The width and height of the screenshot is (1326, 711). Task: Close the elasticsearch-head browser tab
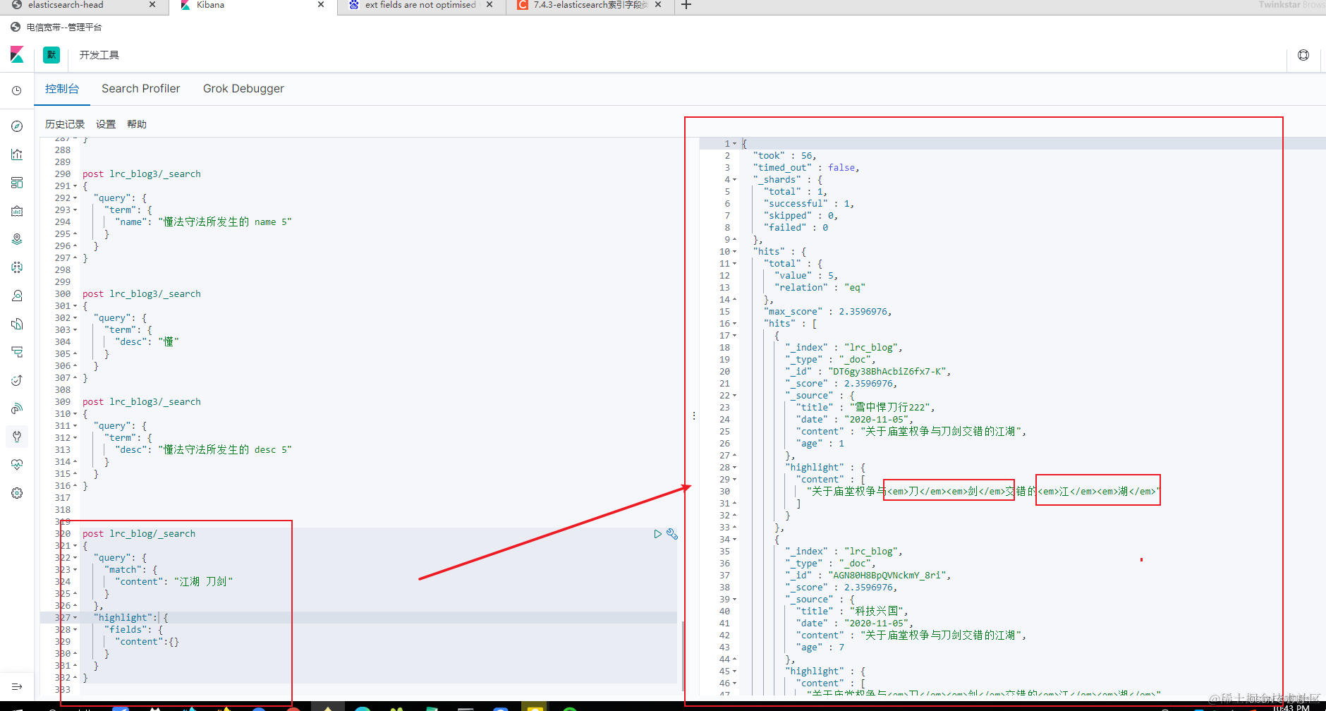point(152,5)
